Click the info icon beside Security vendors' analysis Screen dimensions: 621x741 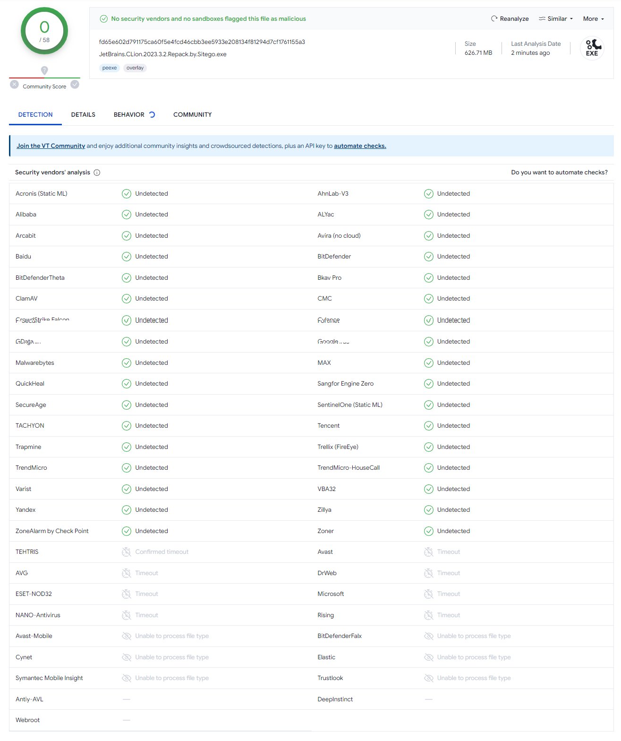[97, 172]
